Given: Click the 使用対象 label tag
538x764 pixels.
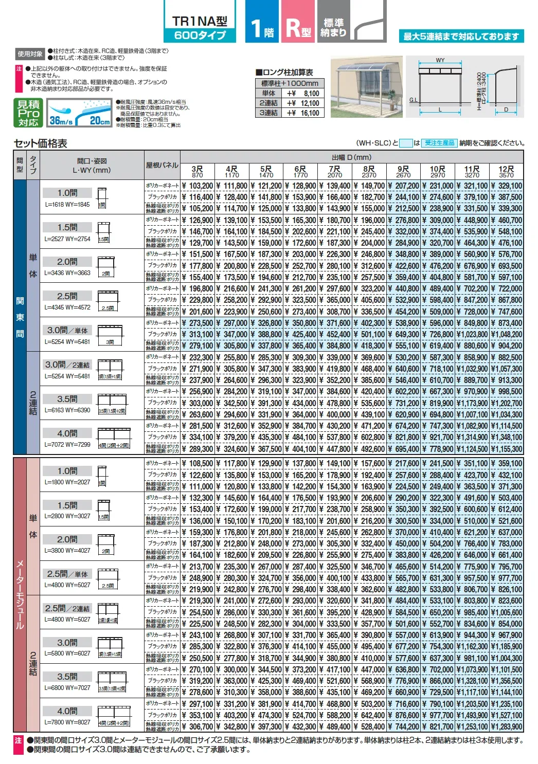Looking at the screenshot, I should coord(30,53).
